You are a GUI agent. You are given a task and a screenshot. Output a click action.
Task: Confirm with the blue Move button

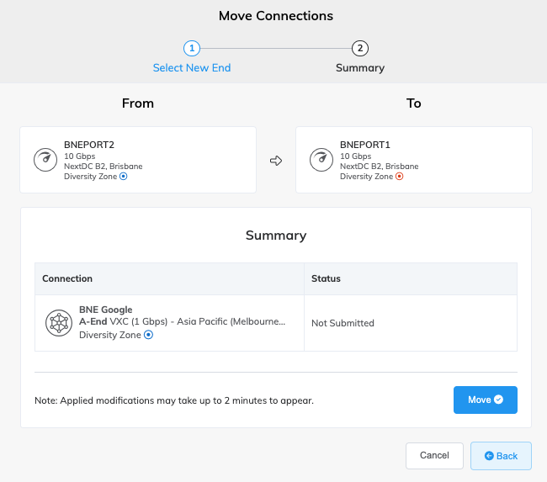[486, 400]
